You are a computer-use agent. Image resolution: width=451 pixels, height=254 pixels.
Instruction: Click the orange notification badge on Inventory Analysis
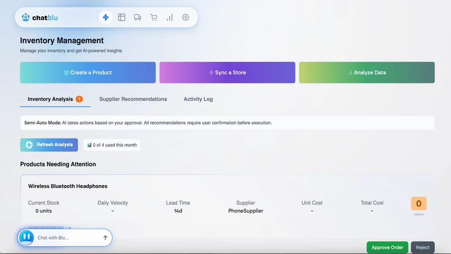click(x=79, y=99)
